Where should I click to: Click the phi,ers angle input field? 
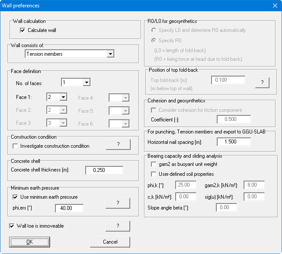coord(69,209)
